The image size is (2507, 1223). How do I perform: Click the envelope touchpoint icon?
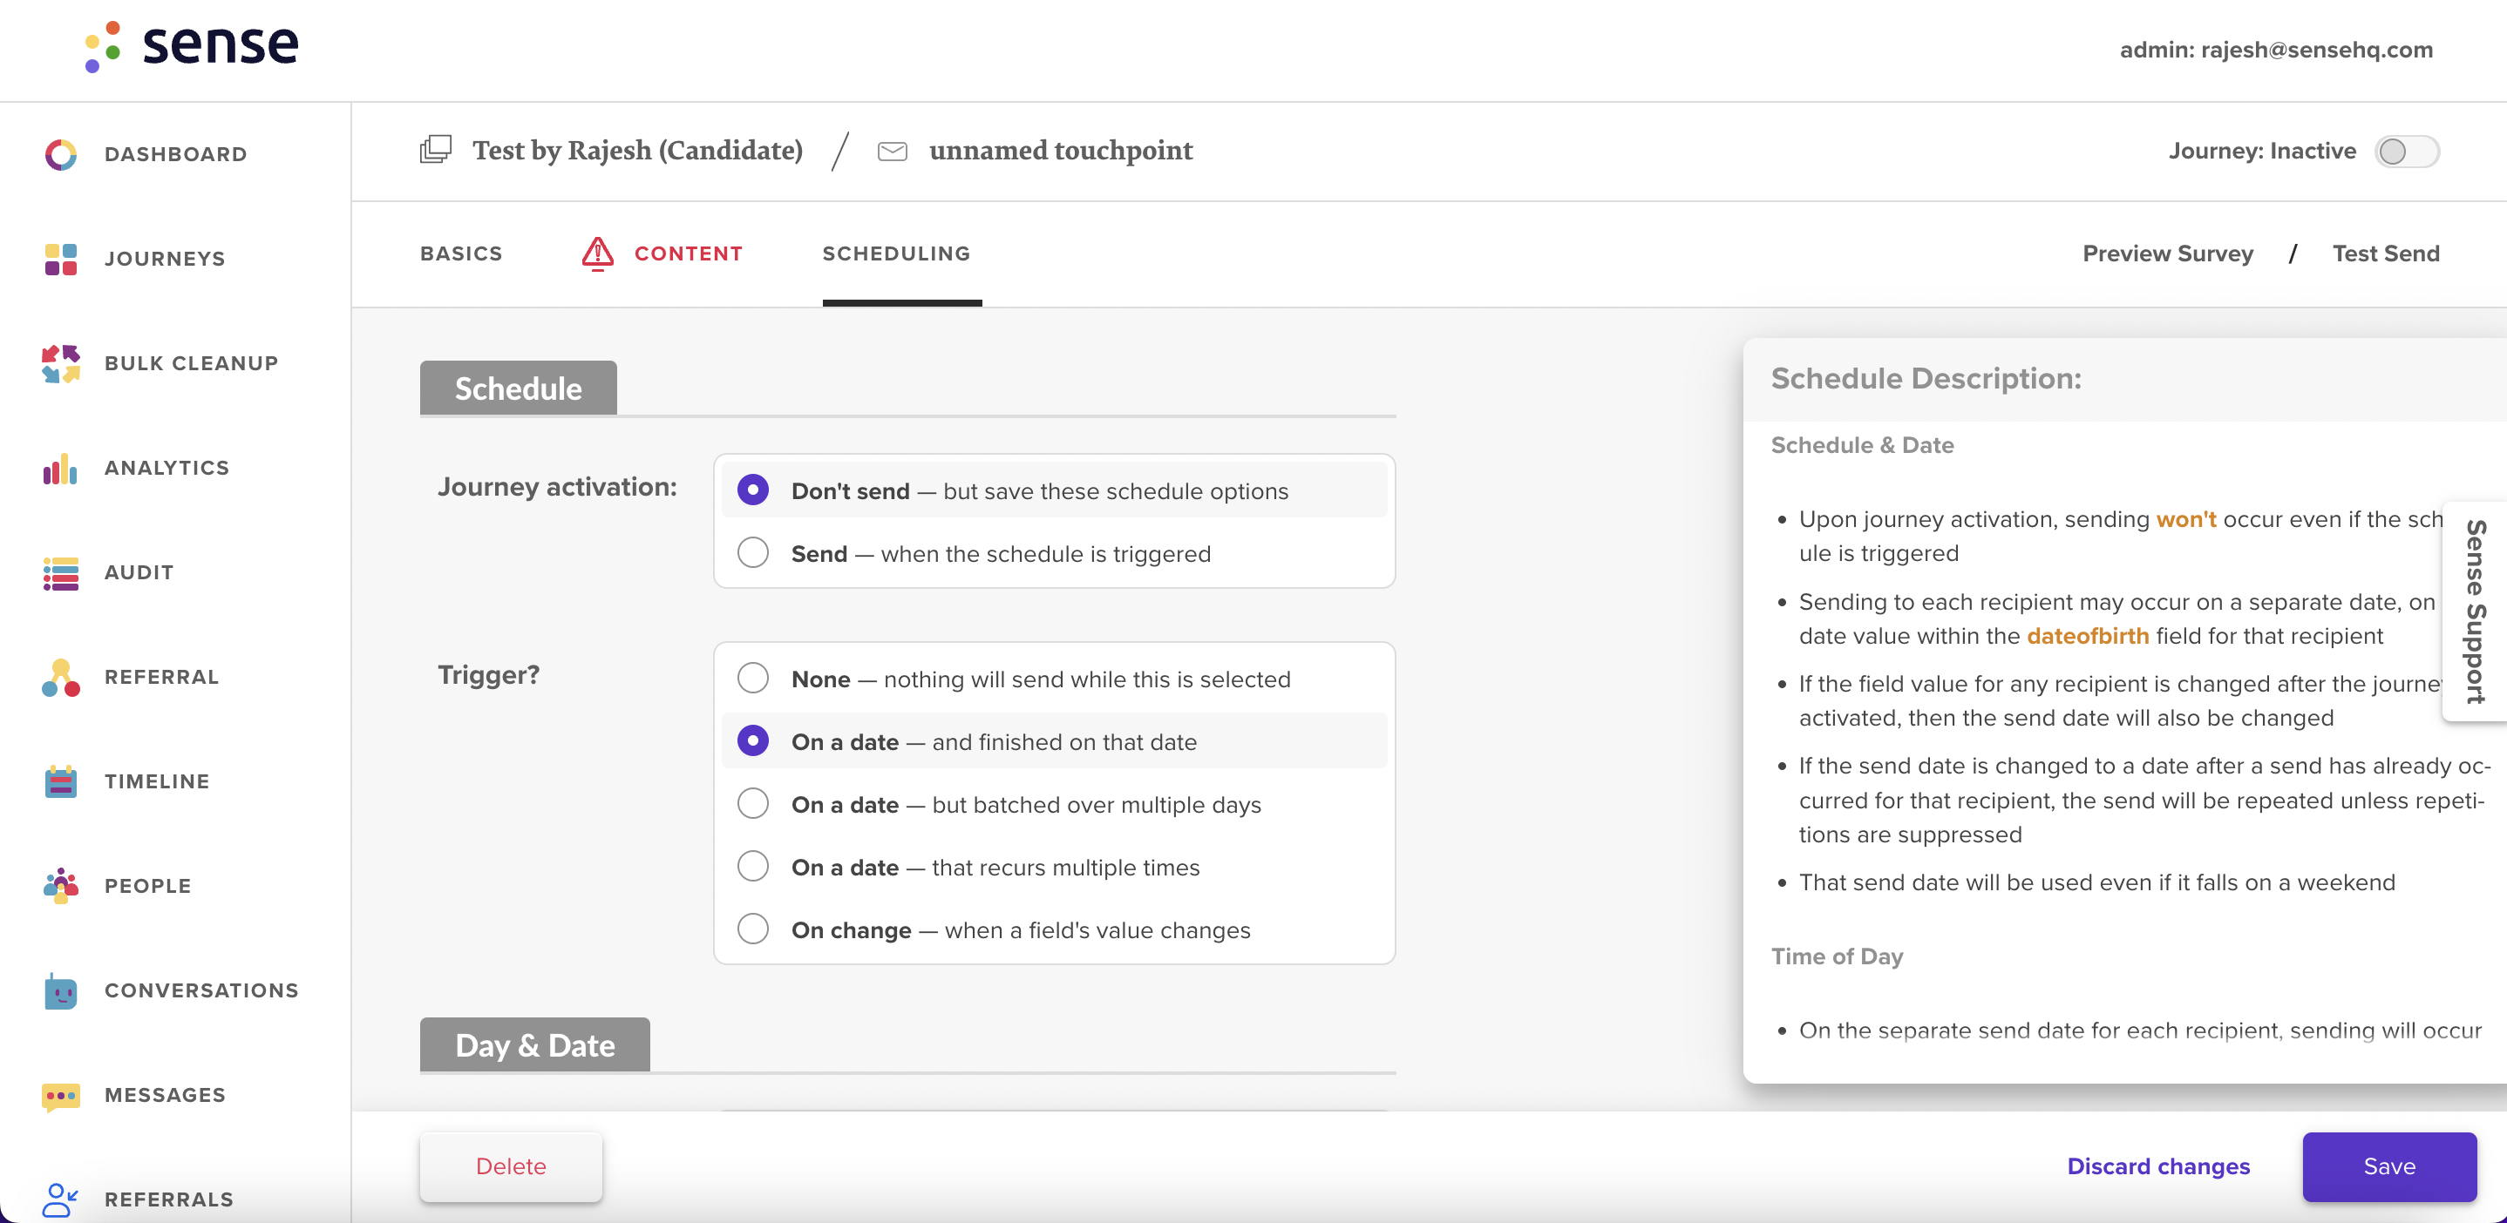pos(893,151)
